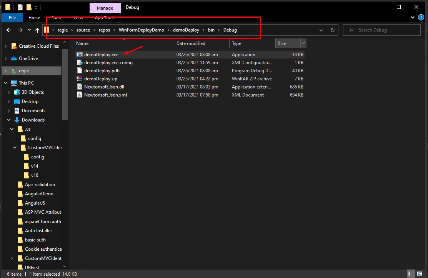
Task: Refresh the current folder view
Action: coord(332,30)
